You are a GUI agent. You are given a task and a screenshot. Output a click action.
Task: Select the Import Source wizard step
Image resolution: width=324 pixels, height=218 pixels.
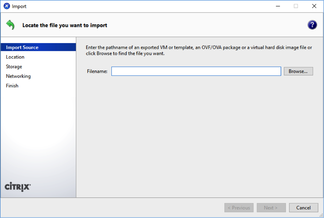tap(38, 47)
